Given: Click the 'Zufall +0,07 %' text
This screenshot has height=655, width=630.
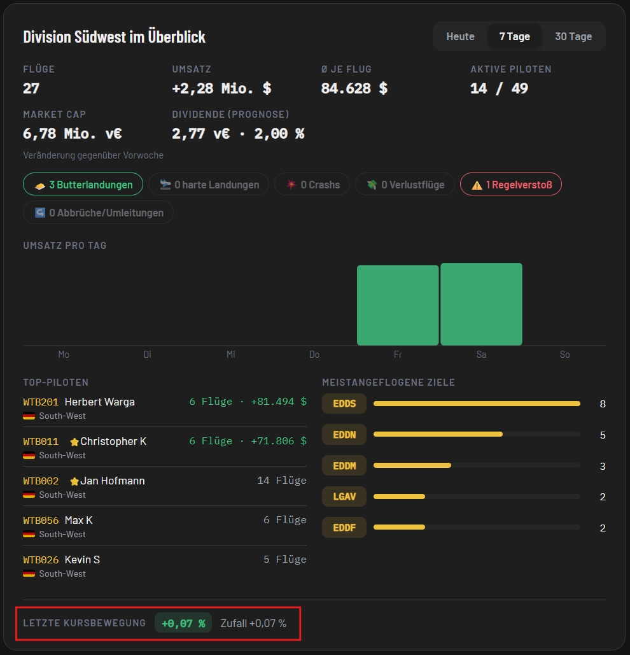Looking at the screenshot, I should pyautogui.click(x=253, y=623).
